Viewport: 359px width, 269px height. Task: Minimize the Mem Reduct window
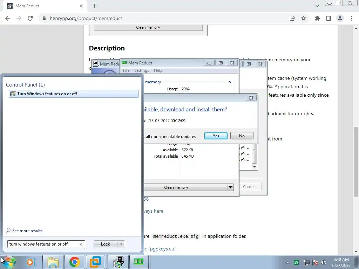tap(209, 63)
